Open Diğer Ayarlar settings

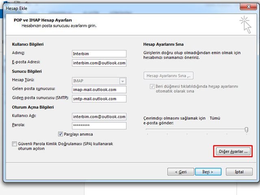click(x=233, y=152)
